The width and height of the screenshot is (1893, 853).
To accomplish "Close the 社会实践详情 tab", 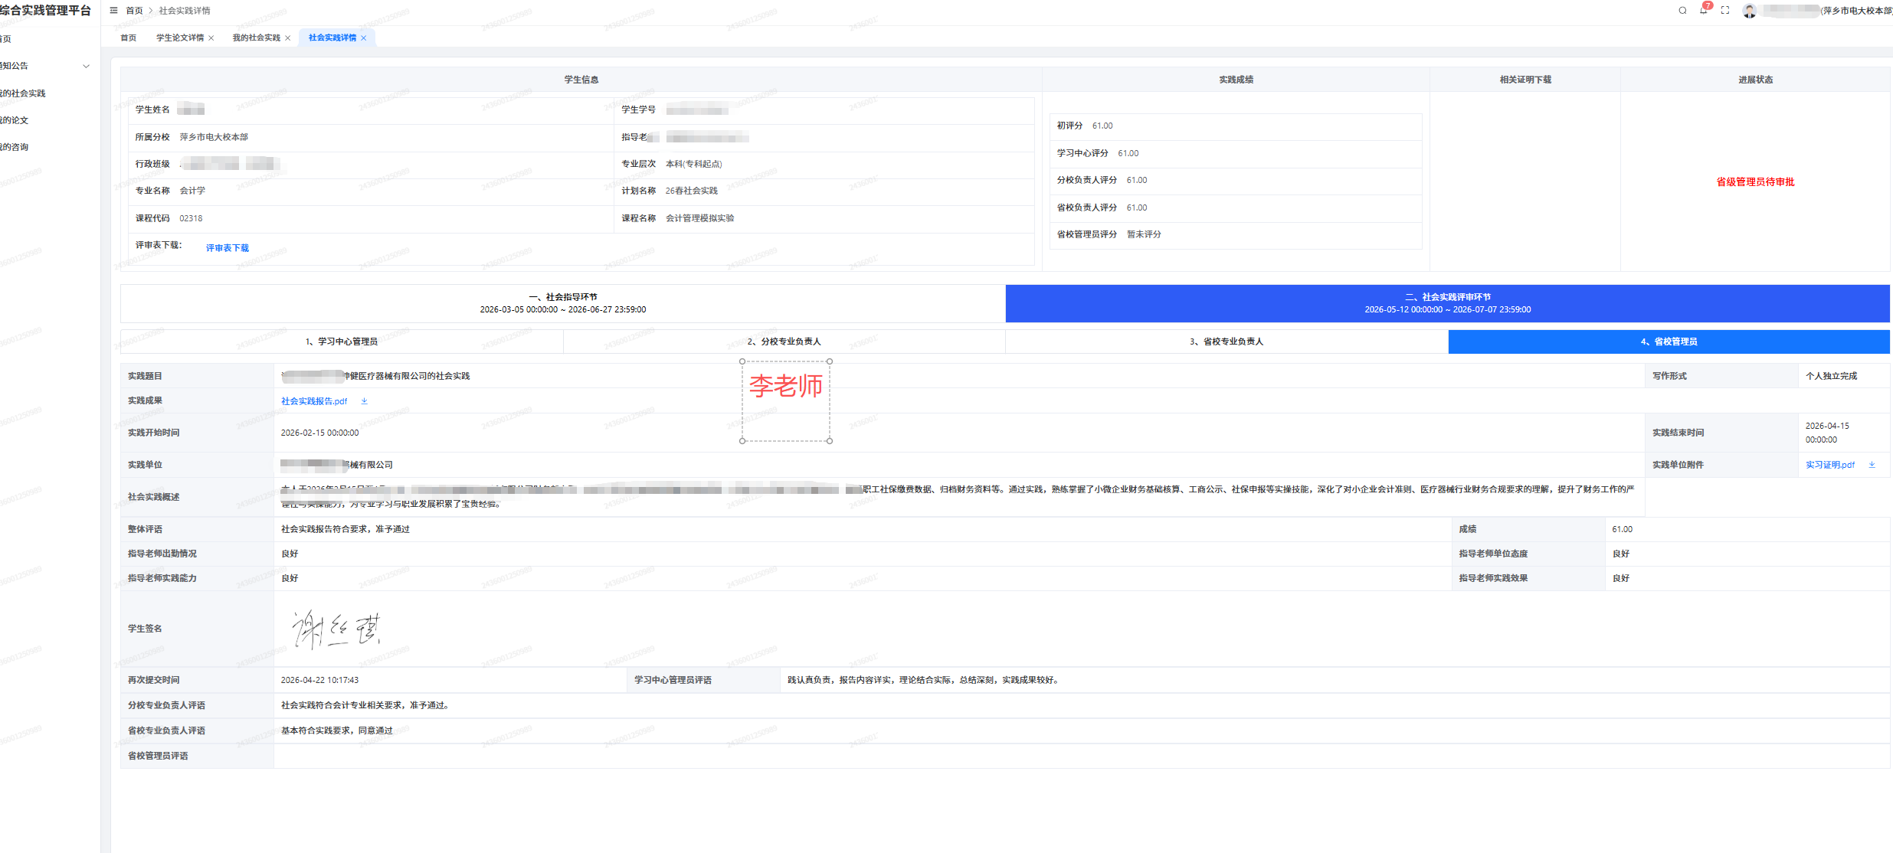I will click(364, 38).
